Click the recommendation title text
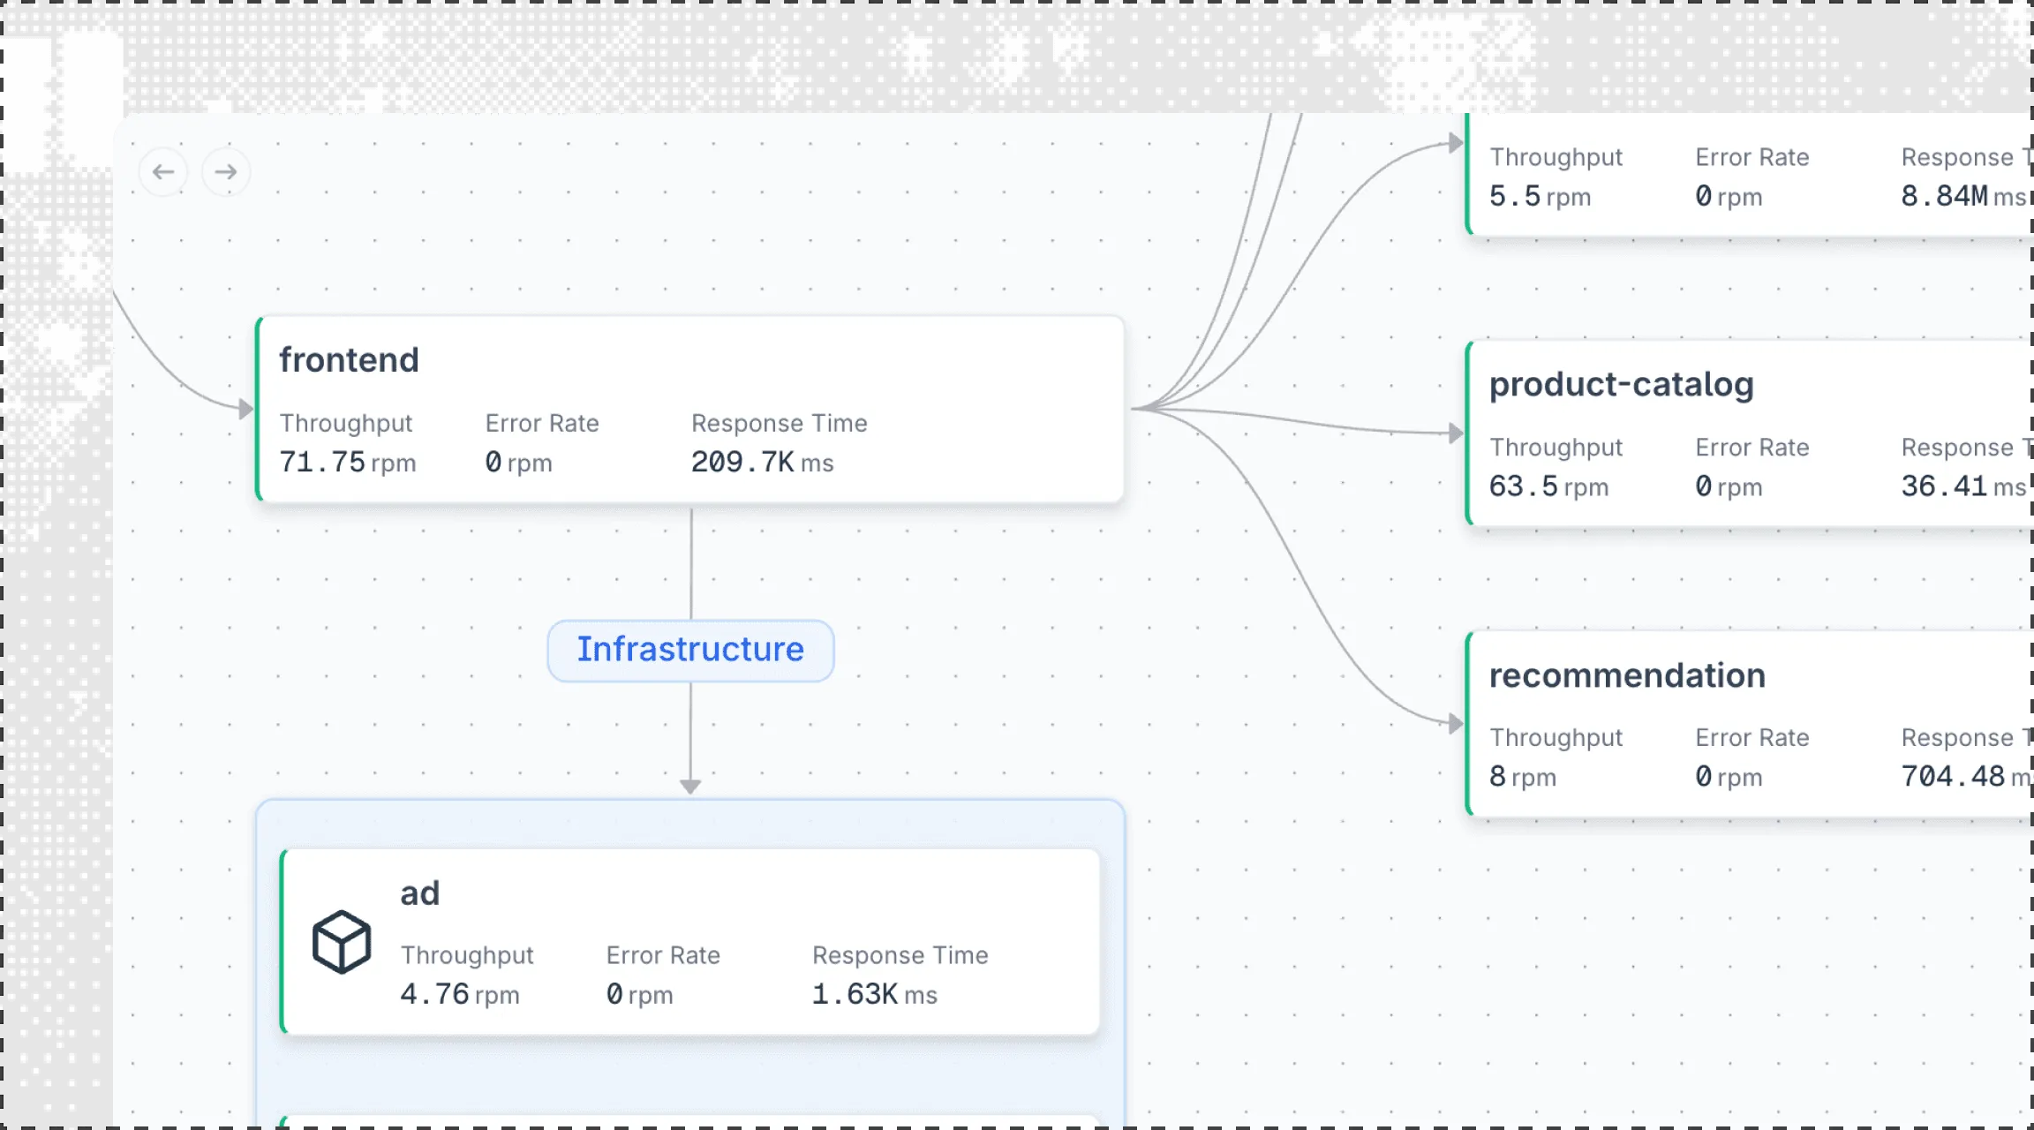 (1626, 676)
